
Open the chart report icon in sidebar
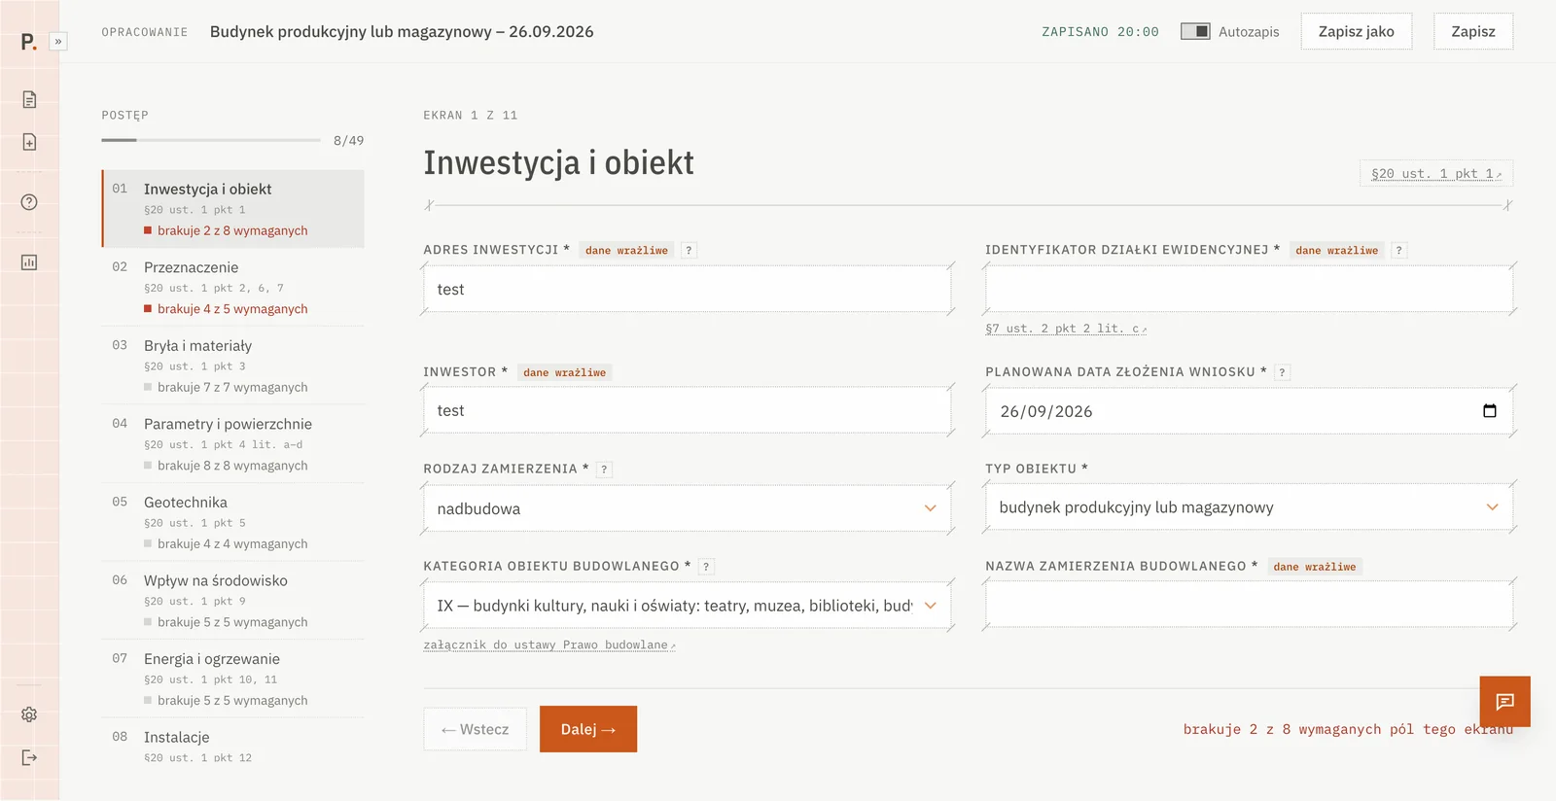tap(29, 262)
